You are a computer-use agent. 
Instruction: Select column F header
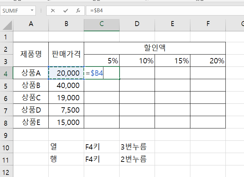click(208, 25)
